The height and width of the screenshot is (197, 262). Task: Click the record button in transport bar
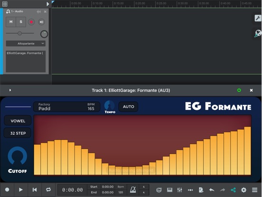pyautogui.click(x=7, y=190)
